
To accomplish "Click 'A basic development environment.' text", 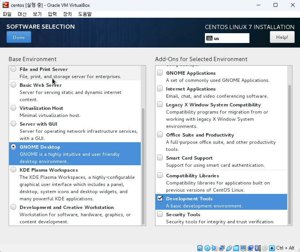I will (x=204, y=206).
